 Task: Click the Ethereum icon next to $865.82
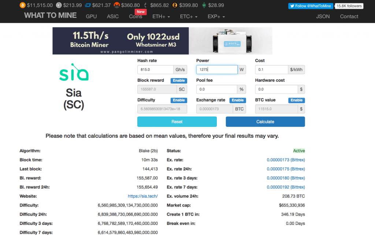(x=145, y=5)
